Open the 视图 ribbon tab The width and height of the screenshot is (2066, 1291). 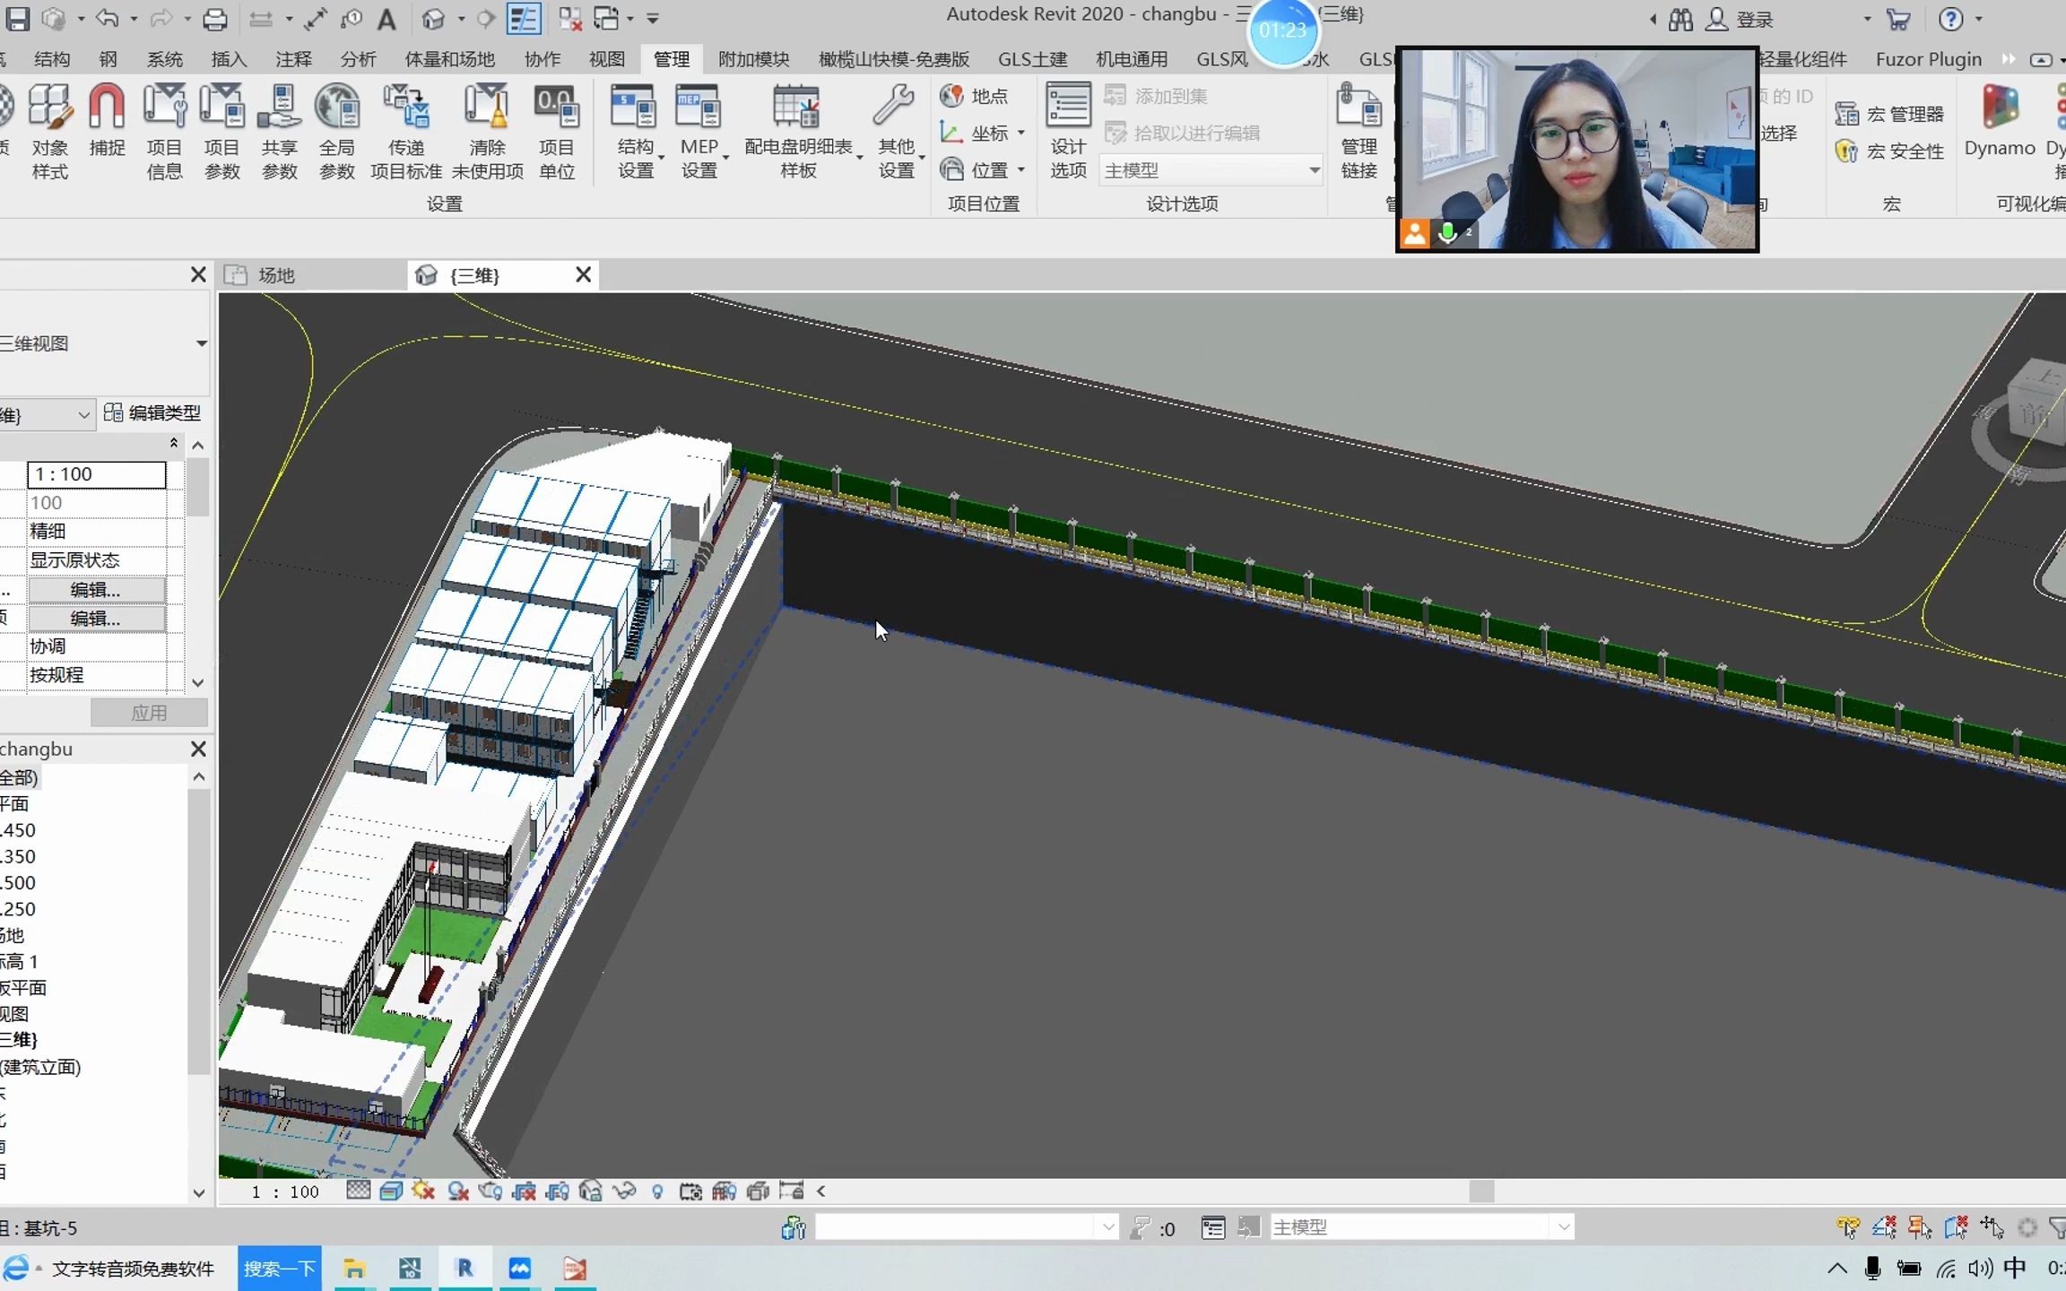(x=603, y=58)
